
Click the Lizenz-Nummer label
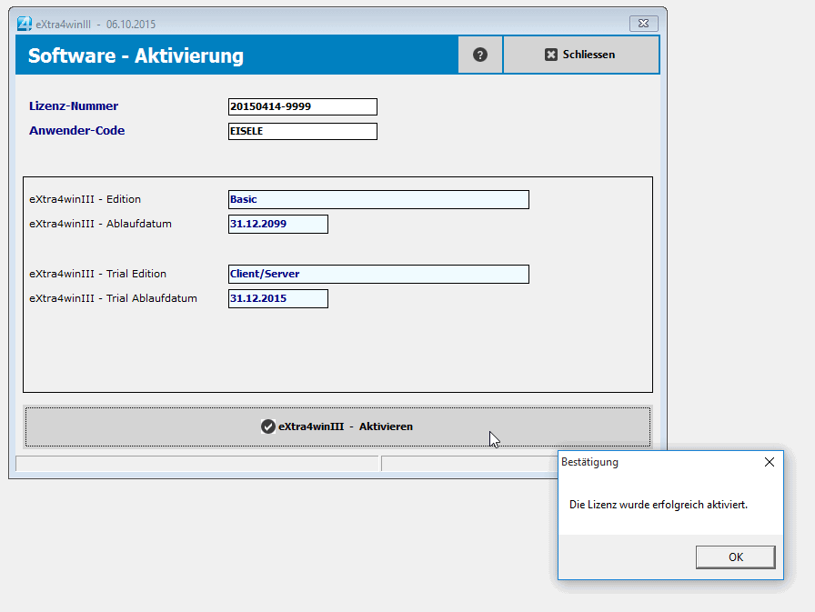click(x=74, y=106)
